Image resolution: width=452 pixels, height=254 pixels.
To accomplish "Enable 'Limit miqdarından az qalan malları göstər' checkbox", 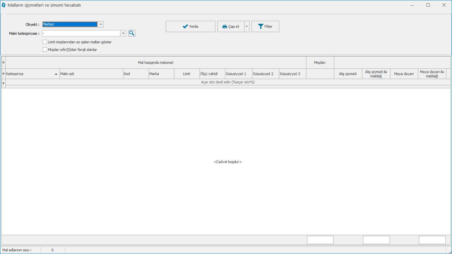I will 45,42.
